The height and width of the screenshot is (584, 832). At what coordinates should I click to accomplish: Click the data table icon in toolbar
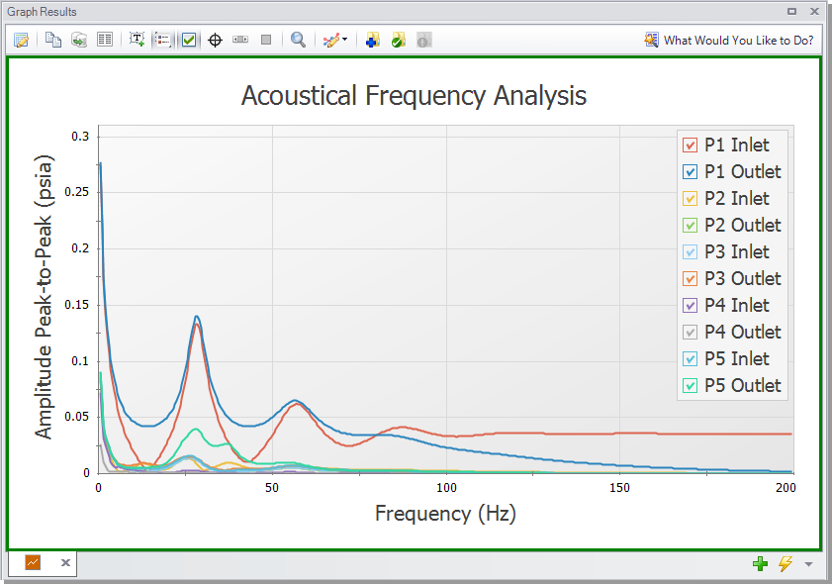click(x=104, y=40)
